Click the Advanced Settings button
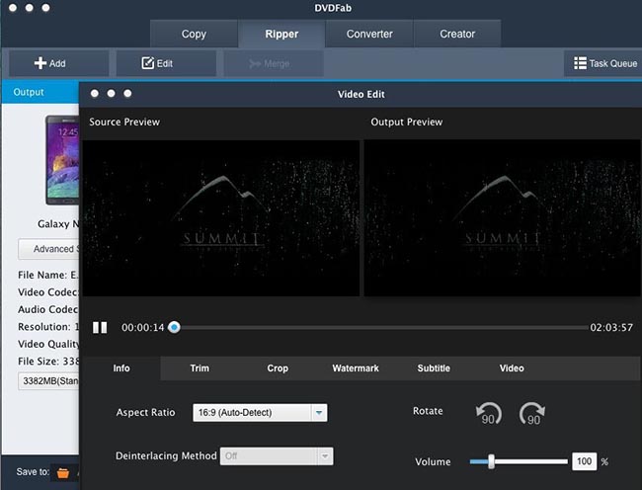Screen dimensions: 642x490 coord(49,249)
